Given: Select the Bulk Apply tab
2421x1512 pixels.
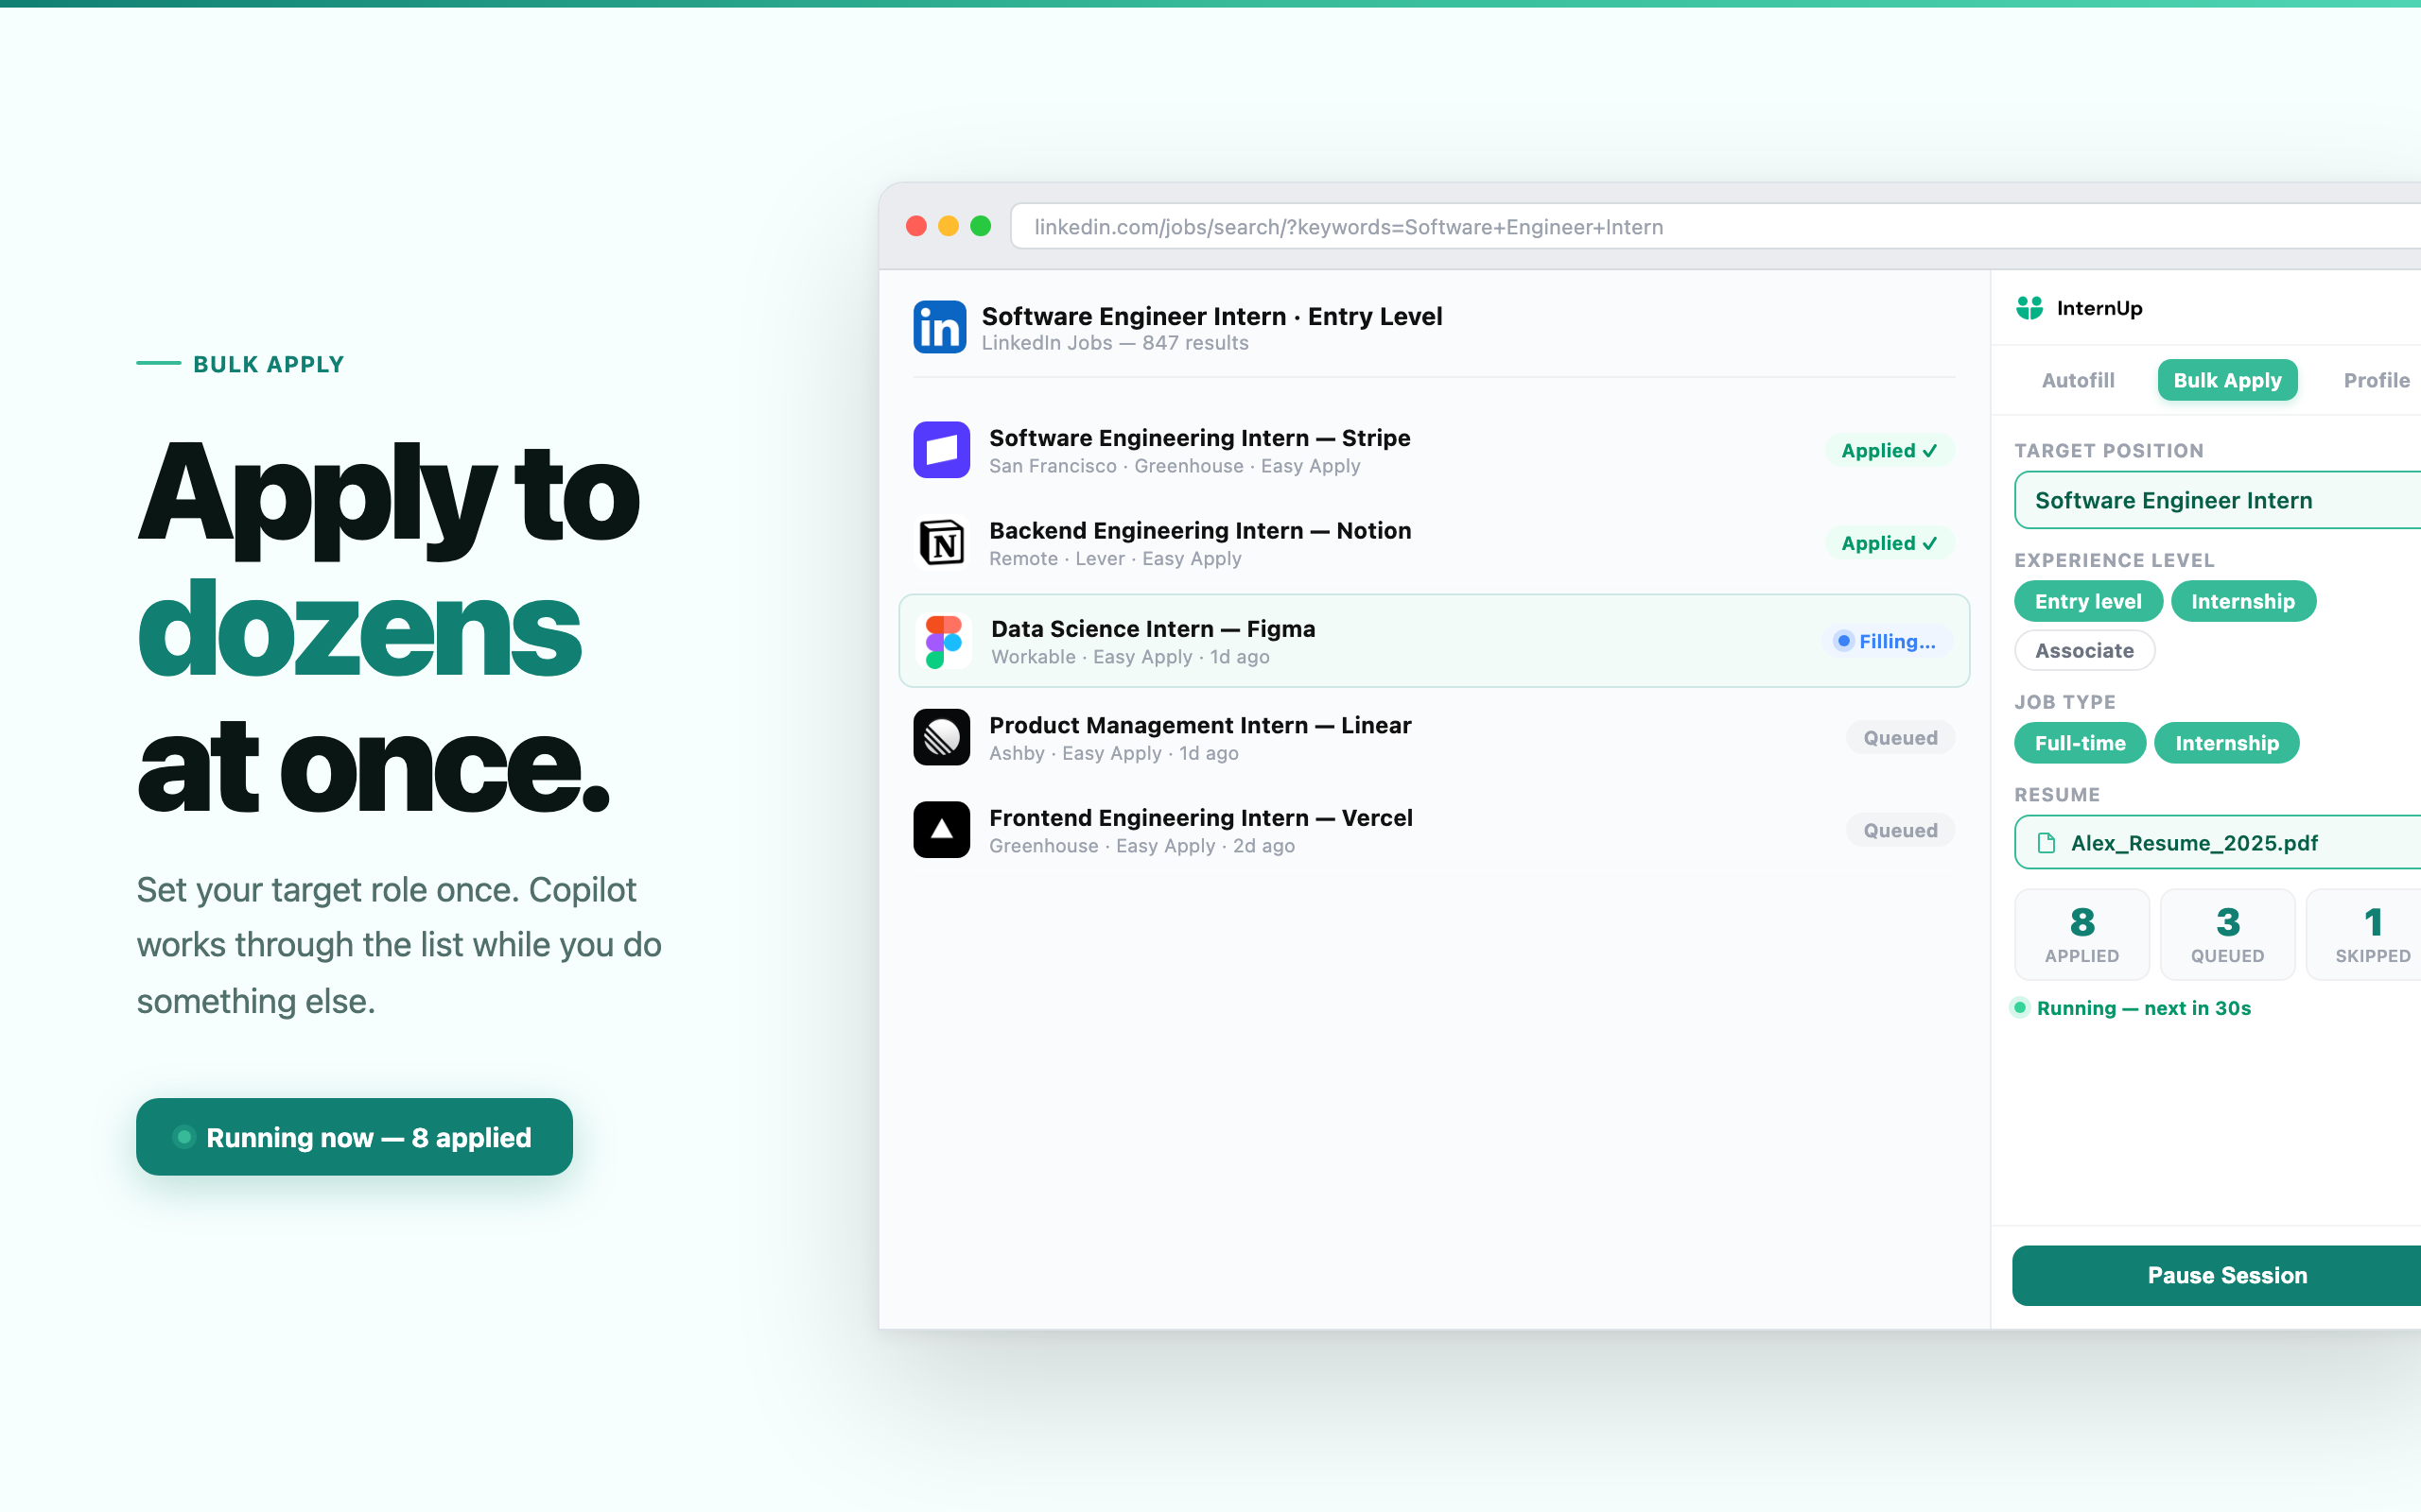Looking at the screenshot, I should (x=2226, y=380).
